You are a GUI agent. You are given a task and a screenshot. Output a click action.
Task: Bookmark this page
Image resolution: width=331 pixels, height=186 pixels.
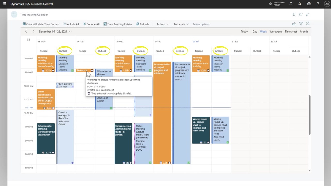click(x=294, y=15)
